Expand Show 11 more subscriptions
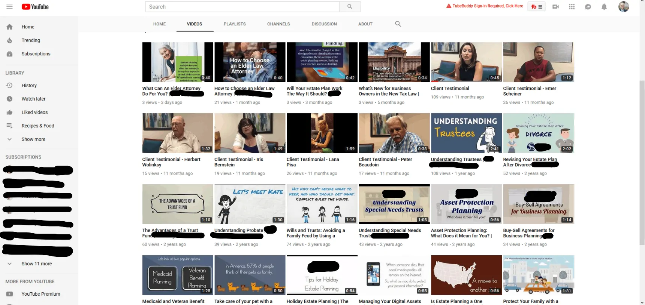The image size is (645, 305). tap(36, 264)
